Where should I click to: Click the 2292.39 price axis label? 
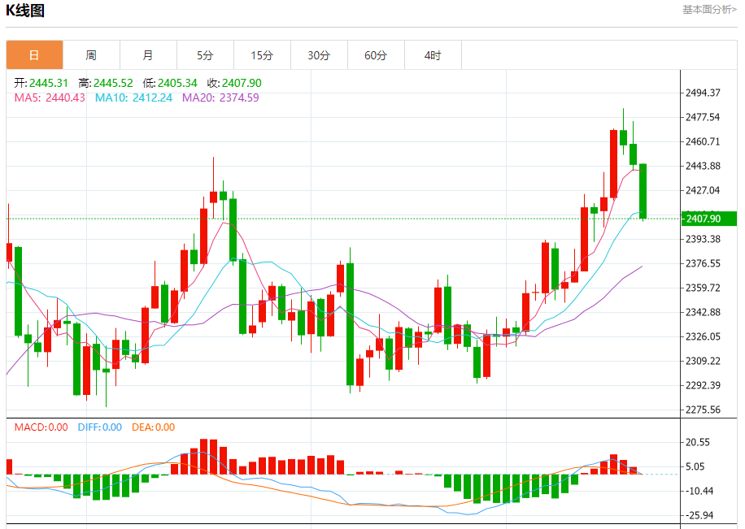click(x=703, y=386)
